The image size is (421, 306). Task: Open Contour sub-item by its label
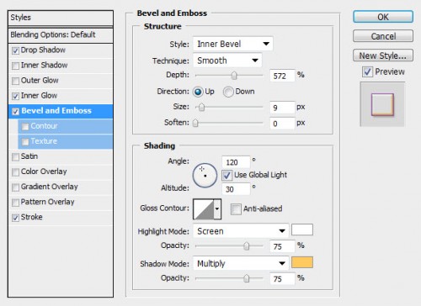(44, 126)
